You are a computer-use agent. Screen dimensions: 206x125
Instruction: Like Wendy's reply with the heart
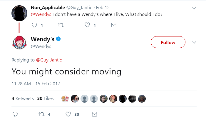[x=68, y=114]
